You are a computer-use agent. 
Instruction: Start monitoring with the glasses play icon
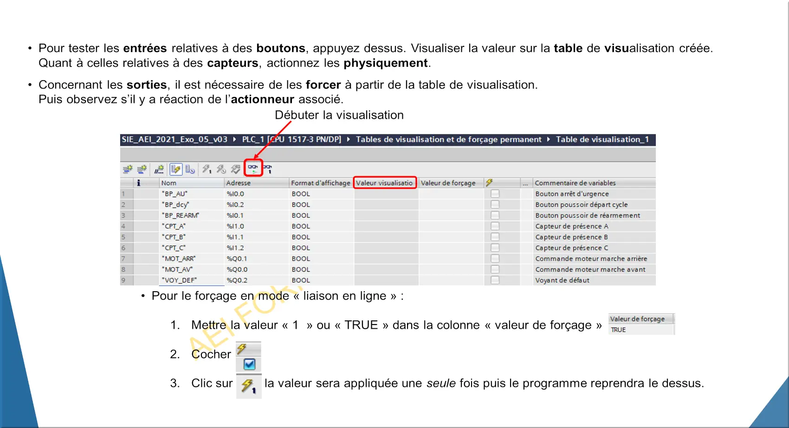click(x=253, y=169)
